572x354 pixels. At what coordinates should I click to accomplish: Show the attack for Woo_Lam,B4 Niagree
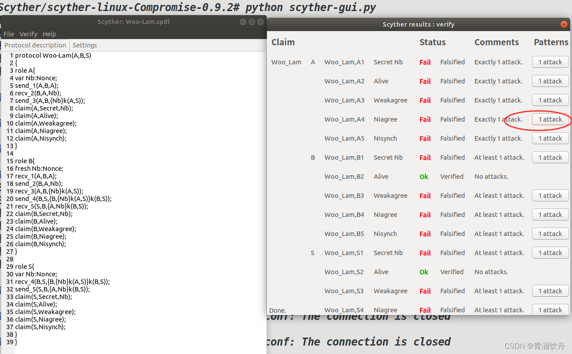550,215
